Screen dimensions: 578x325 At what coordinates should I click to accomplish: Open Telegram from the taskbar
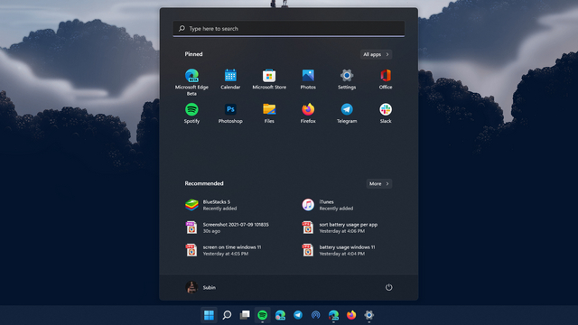(x=298, y=315)
